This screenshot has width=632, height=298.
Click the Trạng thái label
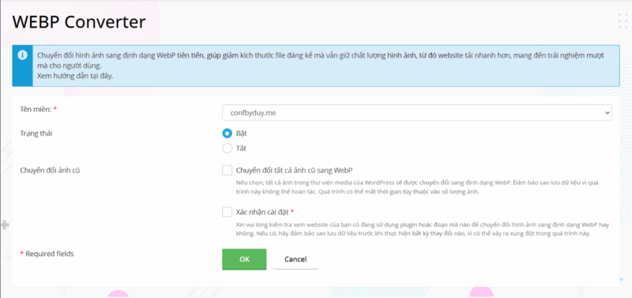(x=36, y=133)
